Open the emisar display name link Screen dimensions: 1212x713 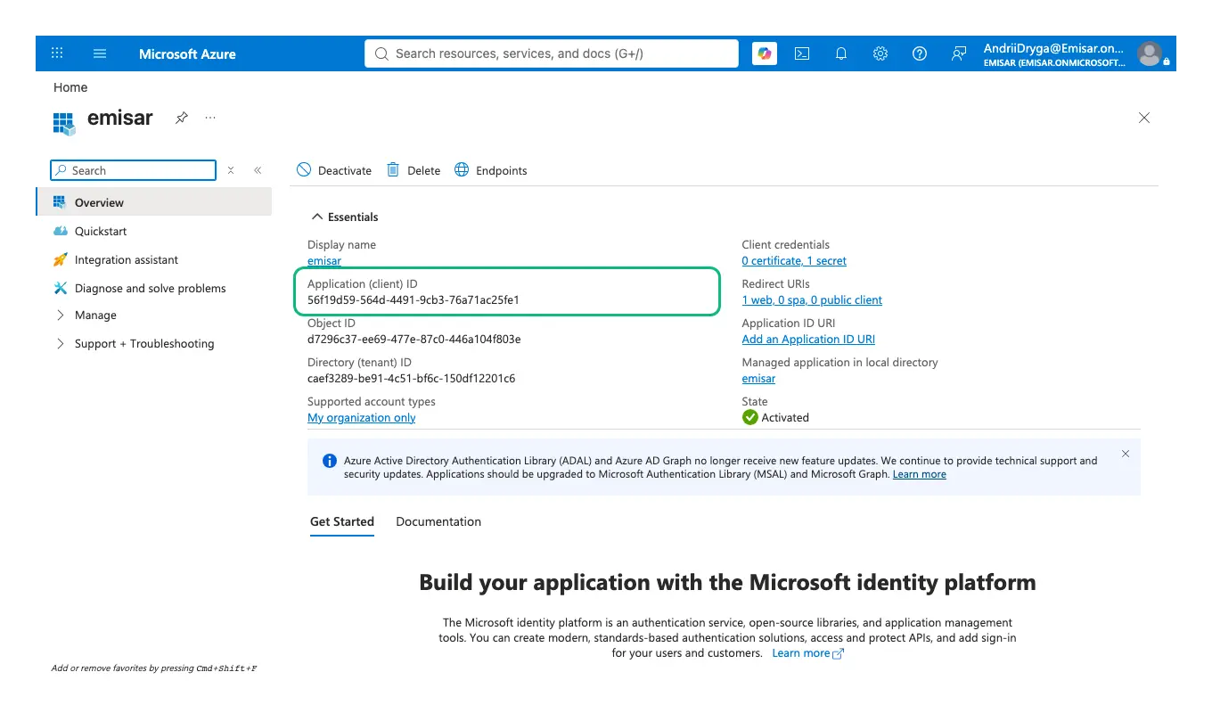(x=324, y=261)
